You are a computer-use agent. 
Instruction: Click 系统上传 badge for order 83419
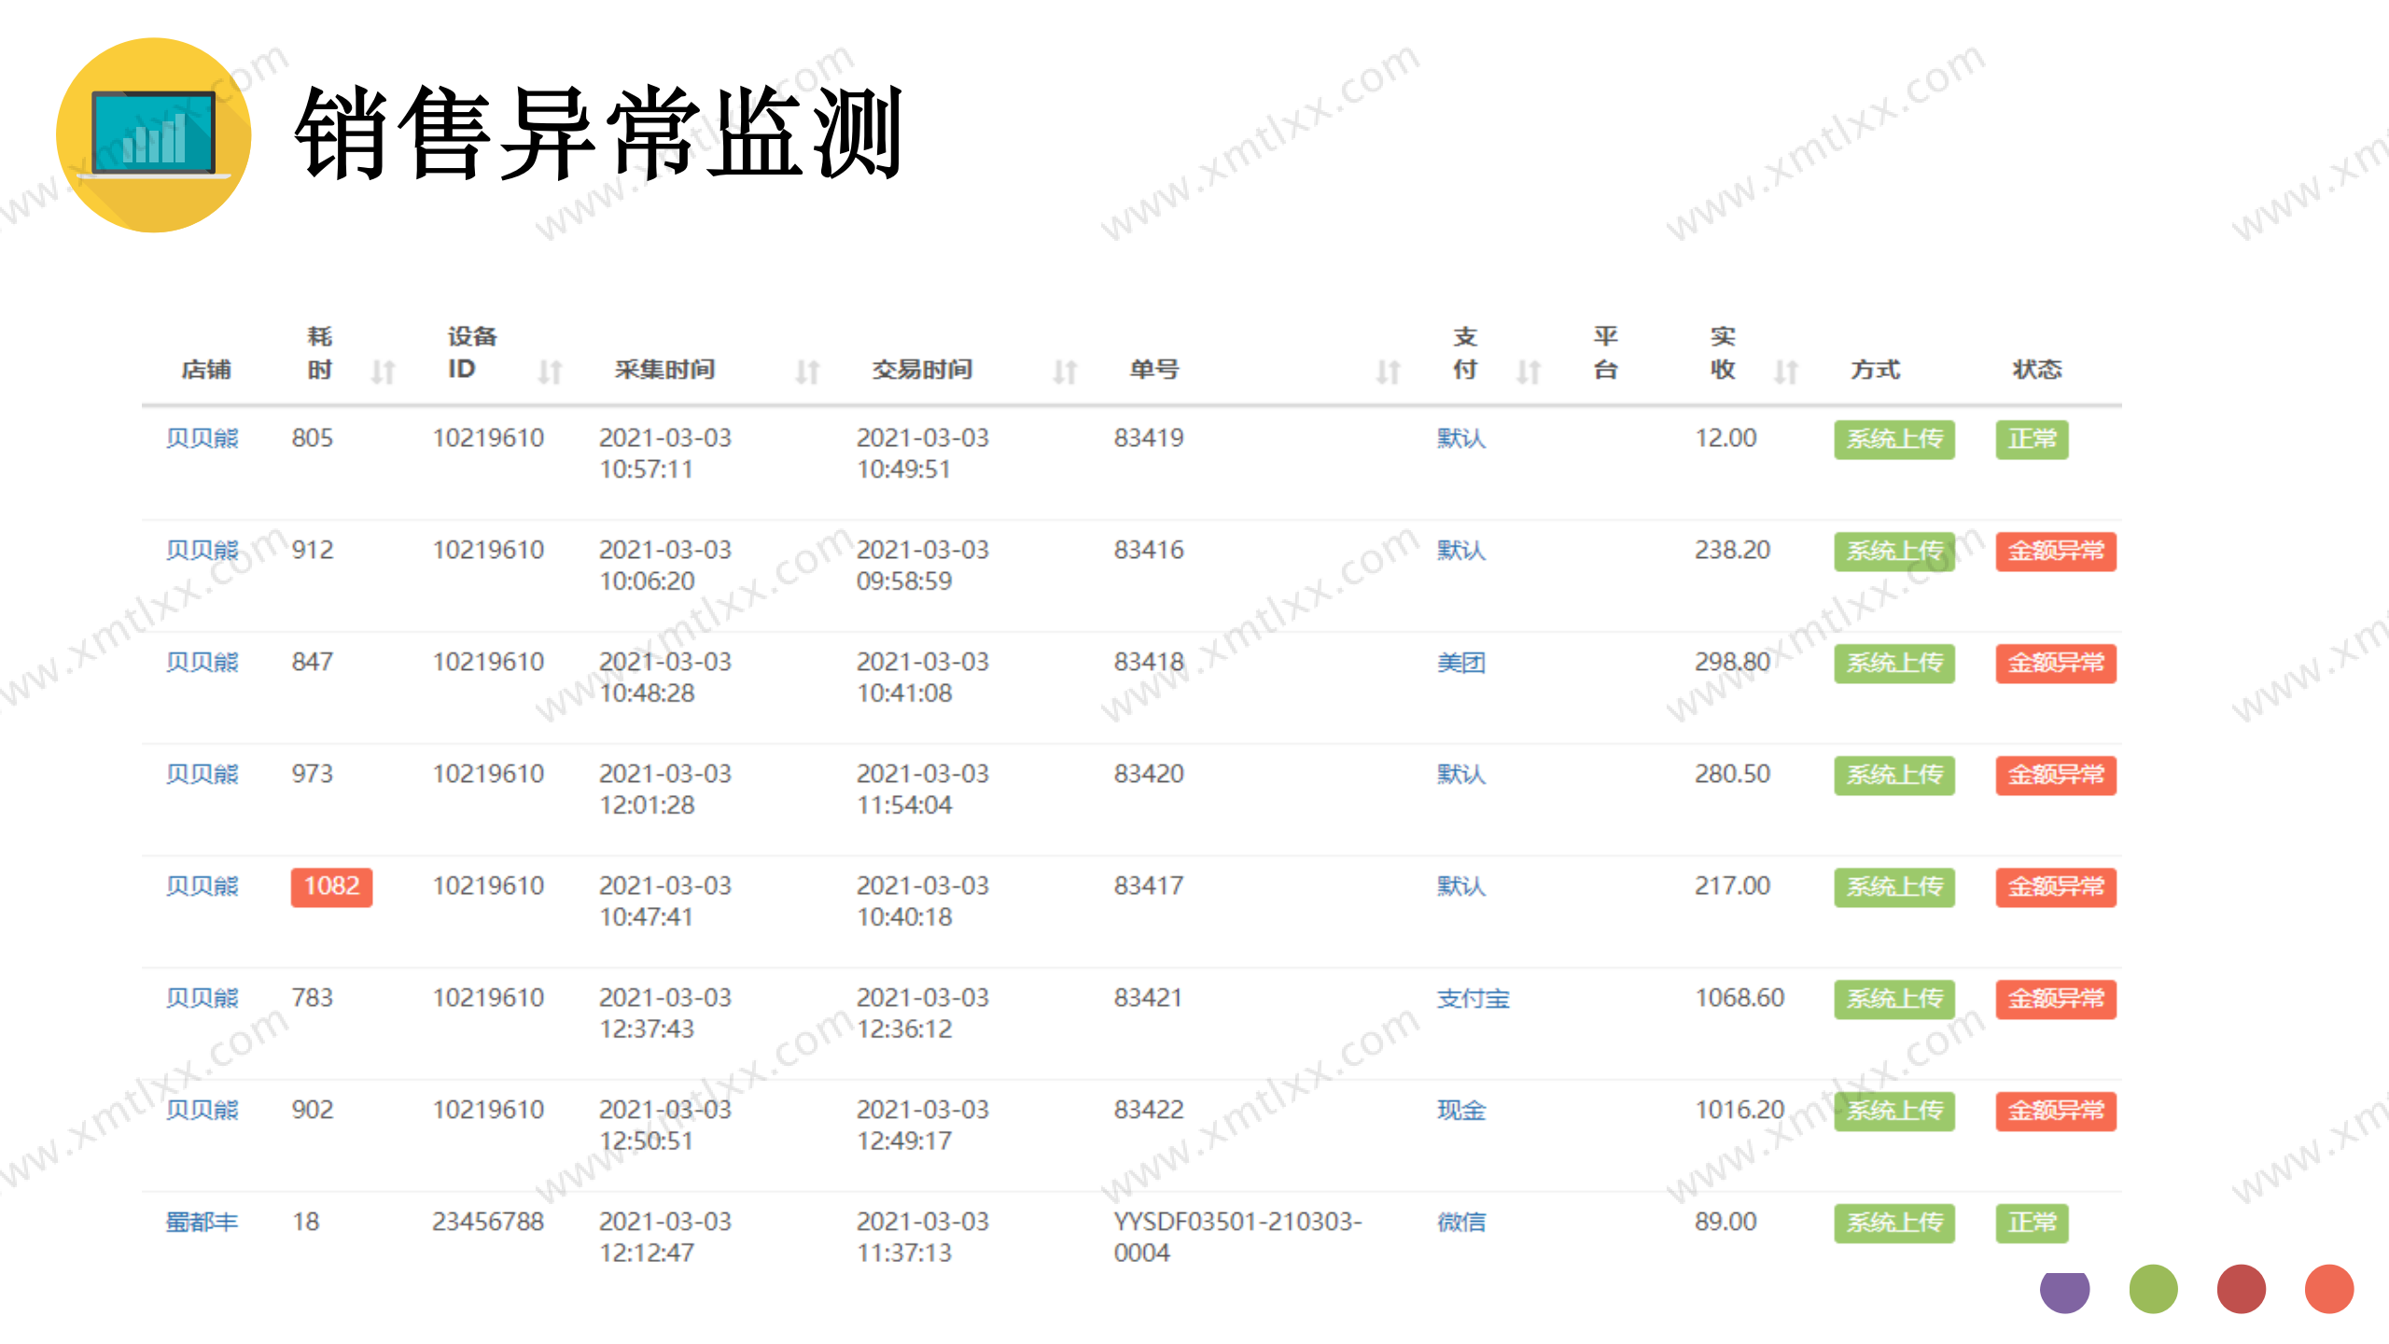click(1894, 440)
